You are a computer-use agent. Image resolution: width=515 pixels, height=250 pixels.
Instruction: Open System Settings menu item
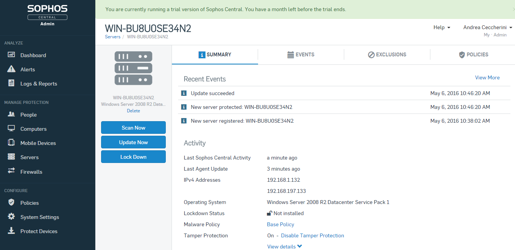click(39, 217)
